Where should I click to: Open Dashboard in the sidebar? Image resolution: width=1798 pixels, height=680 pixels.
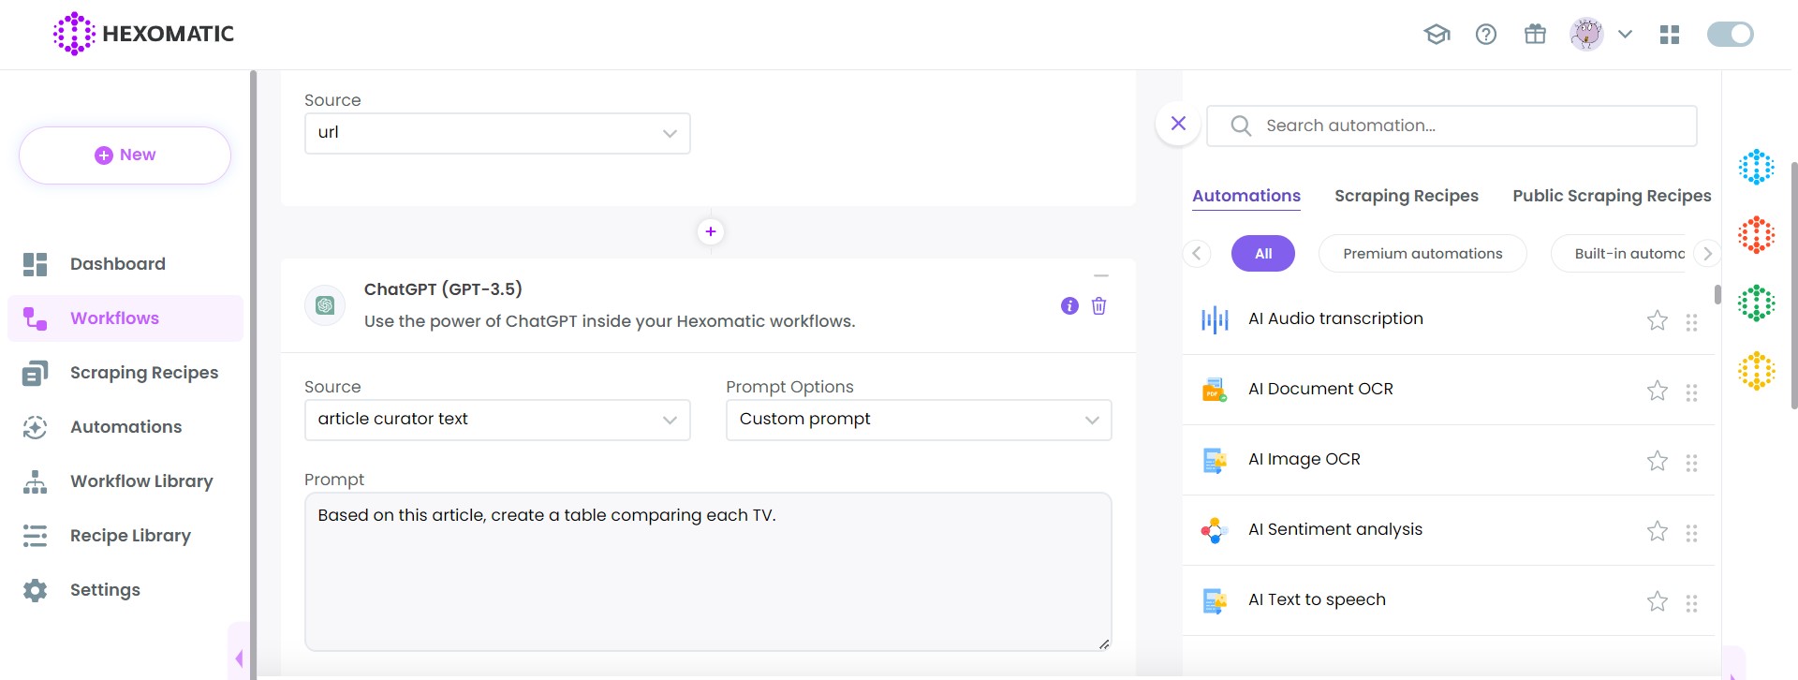[125, 264]
